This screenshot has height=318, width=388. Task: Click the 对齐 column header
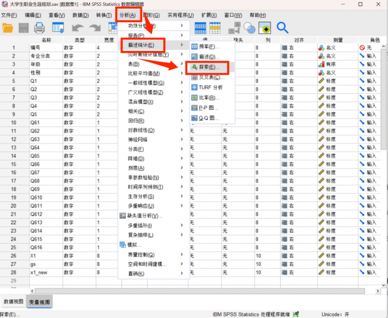(299, 40)
